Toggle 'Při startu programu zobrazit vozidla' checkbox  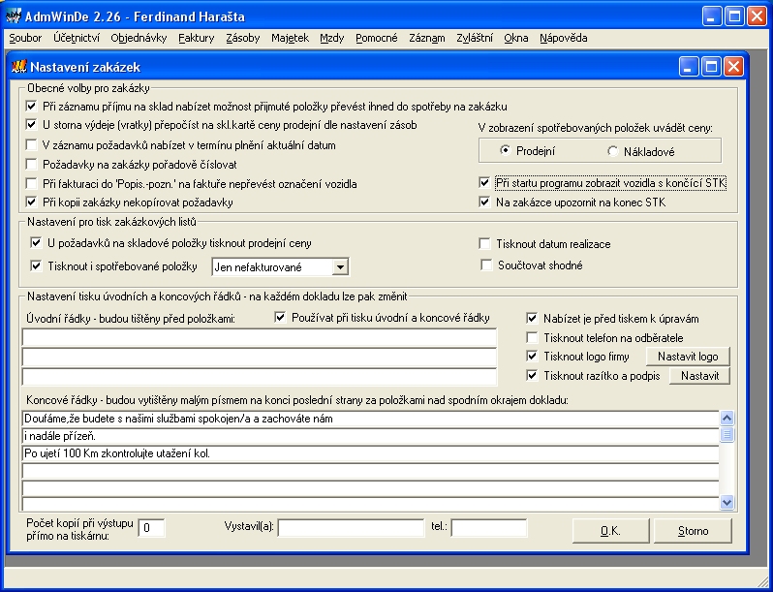click(x=484, y=183)
